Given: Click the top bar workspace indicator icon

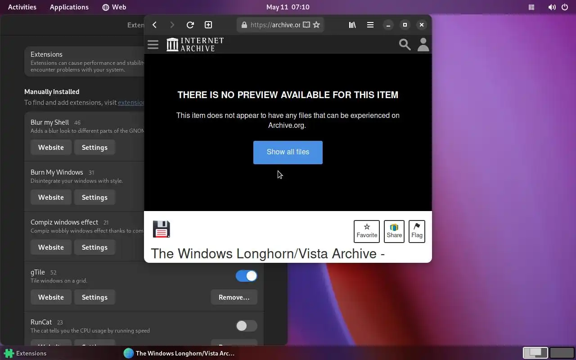Looking at the screenshot, I should (x=531, y=7).
